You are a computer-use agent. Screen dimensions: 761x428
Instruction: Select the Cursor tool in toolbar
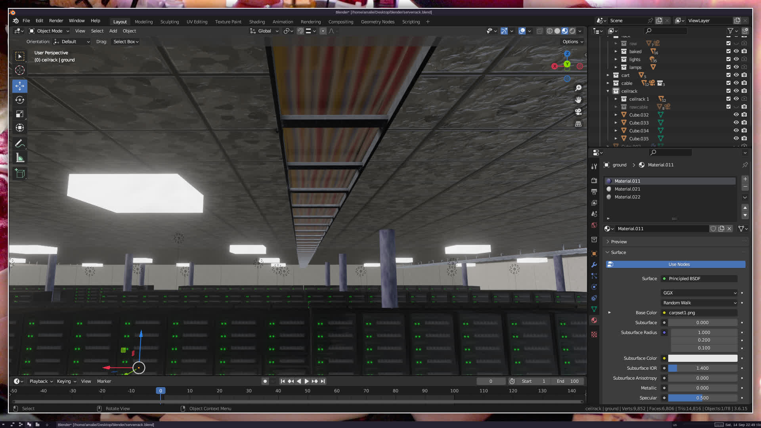[x=20, y=71]
